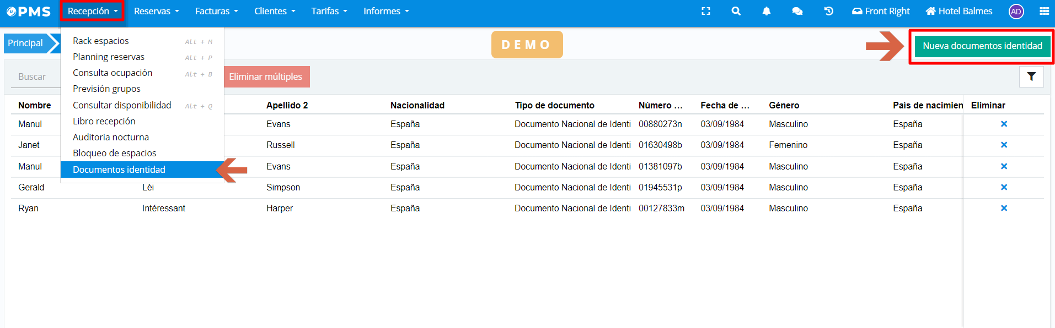Sort by the Nacionalidad column header
1055x328 pixels.
pyautogui.click(x=417, y=105)
